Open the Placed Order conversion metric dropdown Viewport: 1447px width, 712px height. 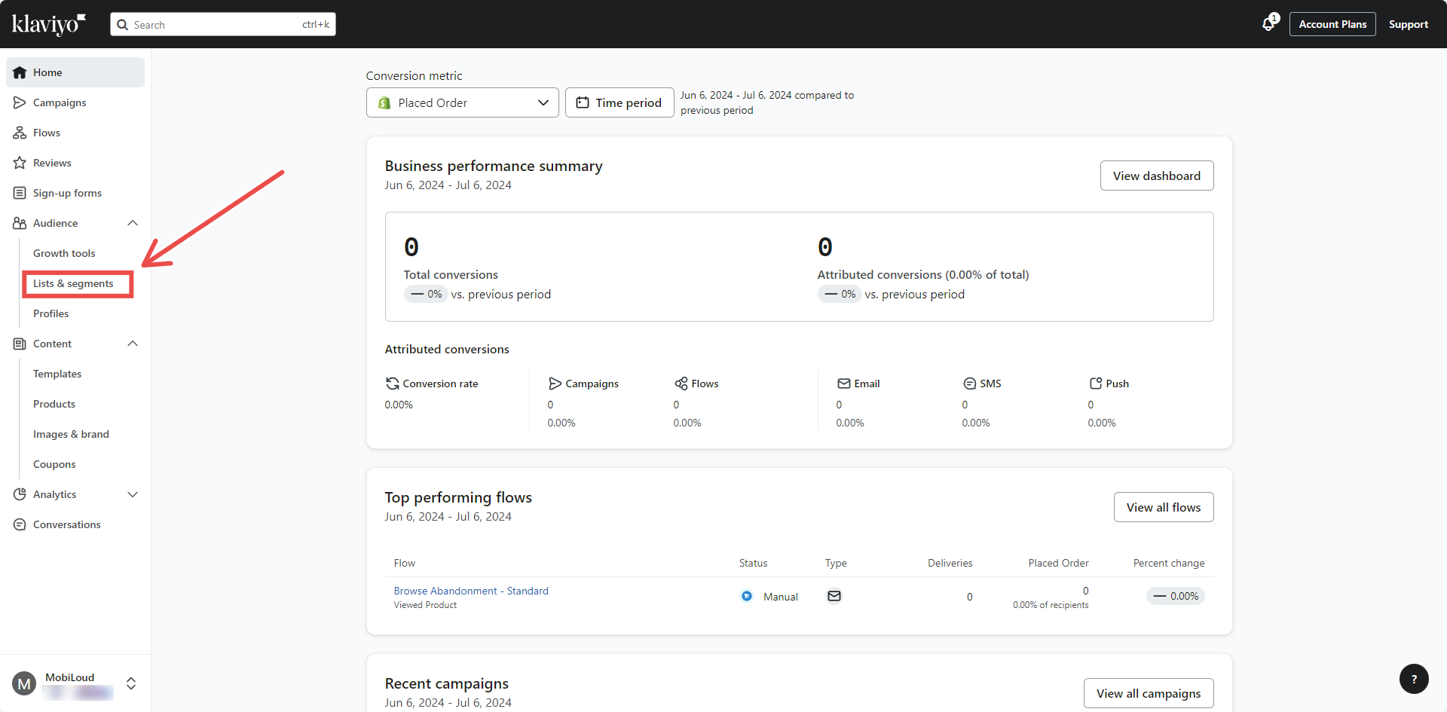click(x=462, y=102)
